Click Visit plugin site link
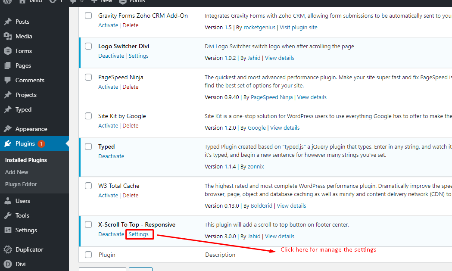Viewport: 452px width, 271px height. pyautogui.click(x=298, y=28)
